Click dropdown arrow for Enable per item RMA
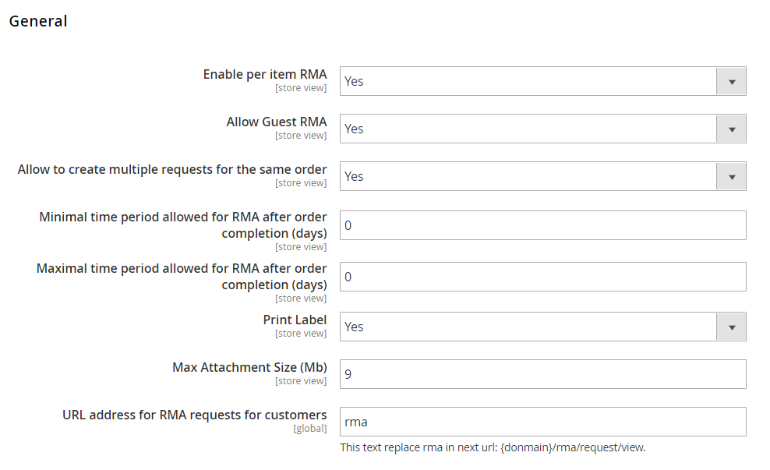The height and width of the screenshot is (470, 770). click(731, 81)
